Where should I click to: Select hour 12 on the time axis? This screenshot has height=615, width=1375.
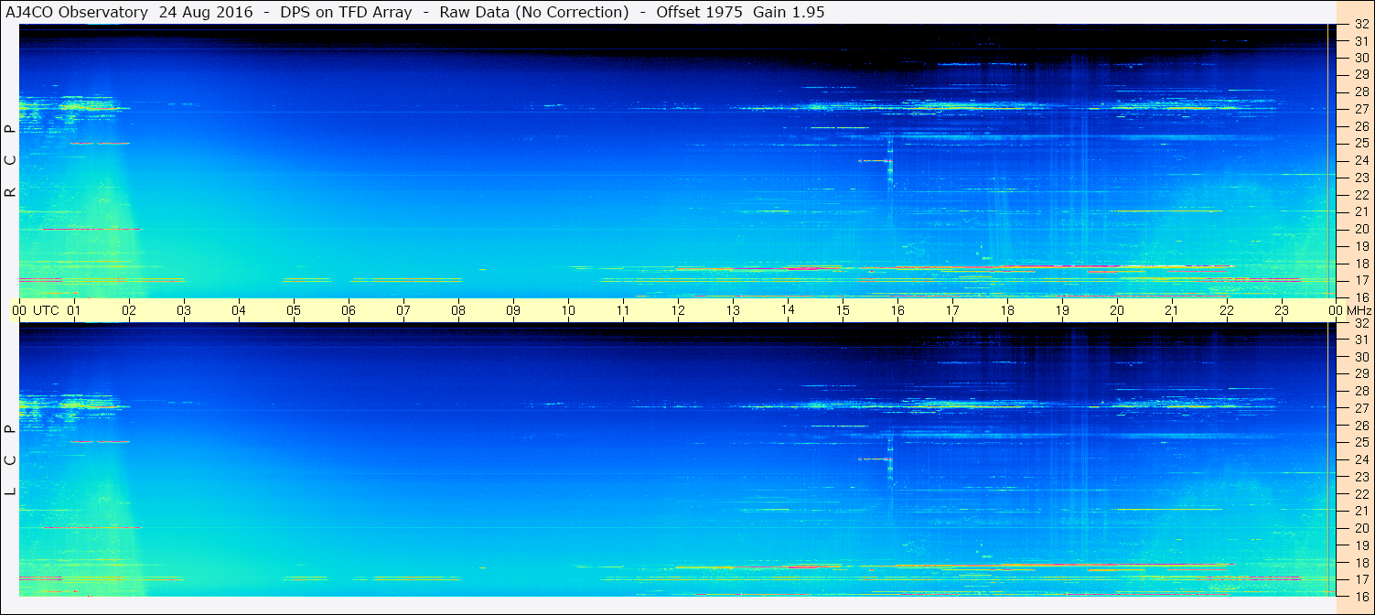point(678,310)
